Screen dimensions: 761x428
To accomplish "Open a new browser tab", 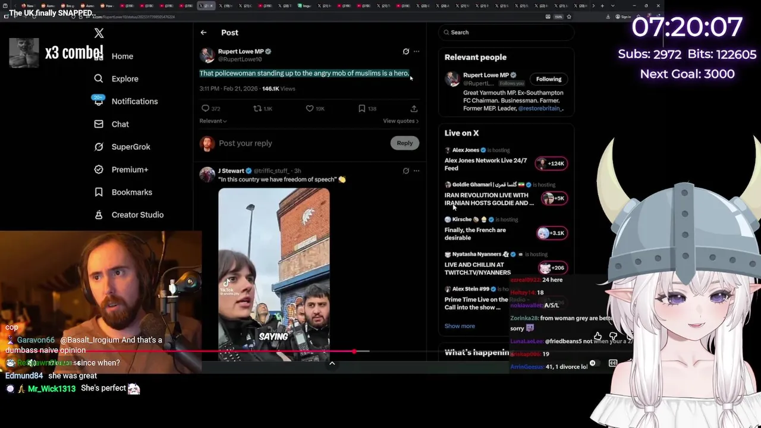I will [602, 6].
